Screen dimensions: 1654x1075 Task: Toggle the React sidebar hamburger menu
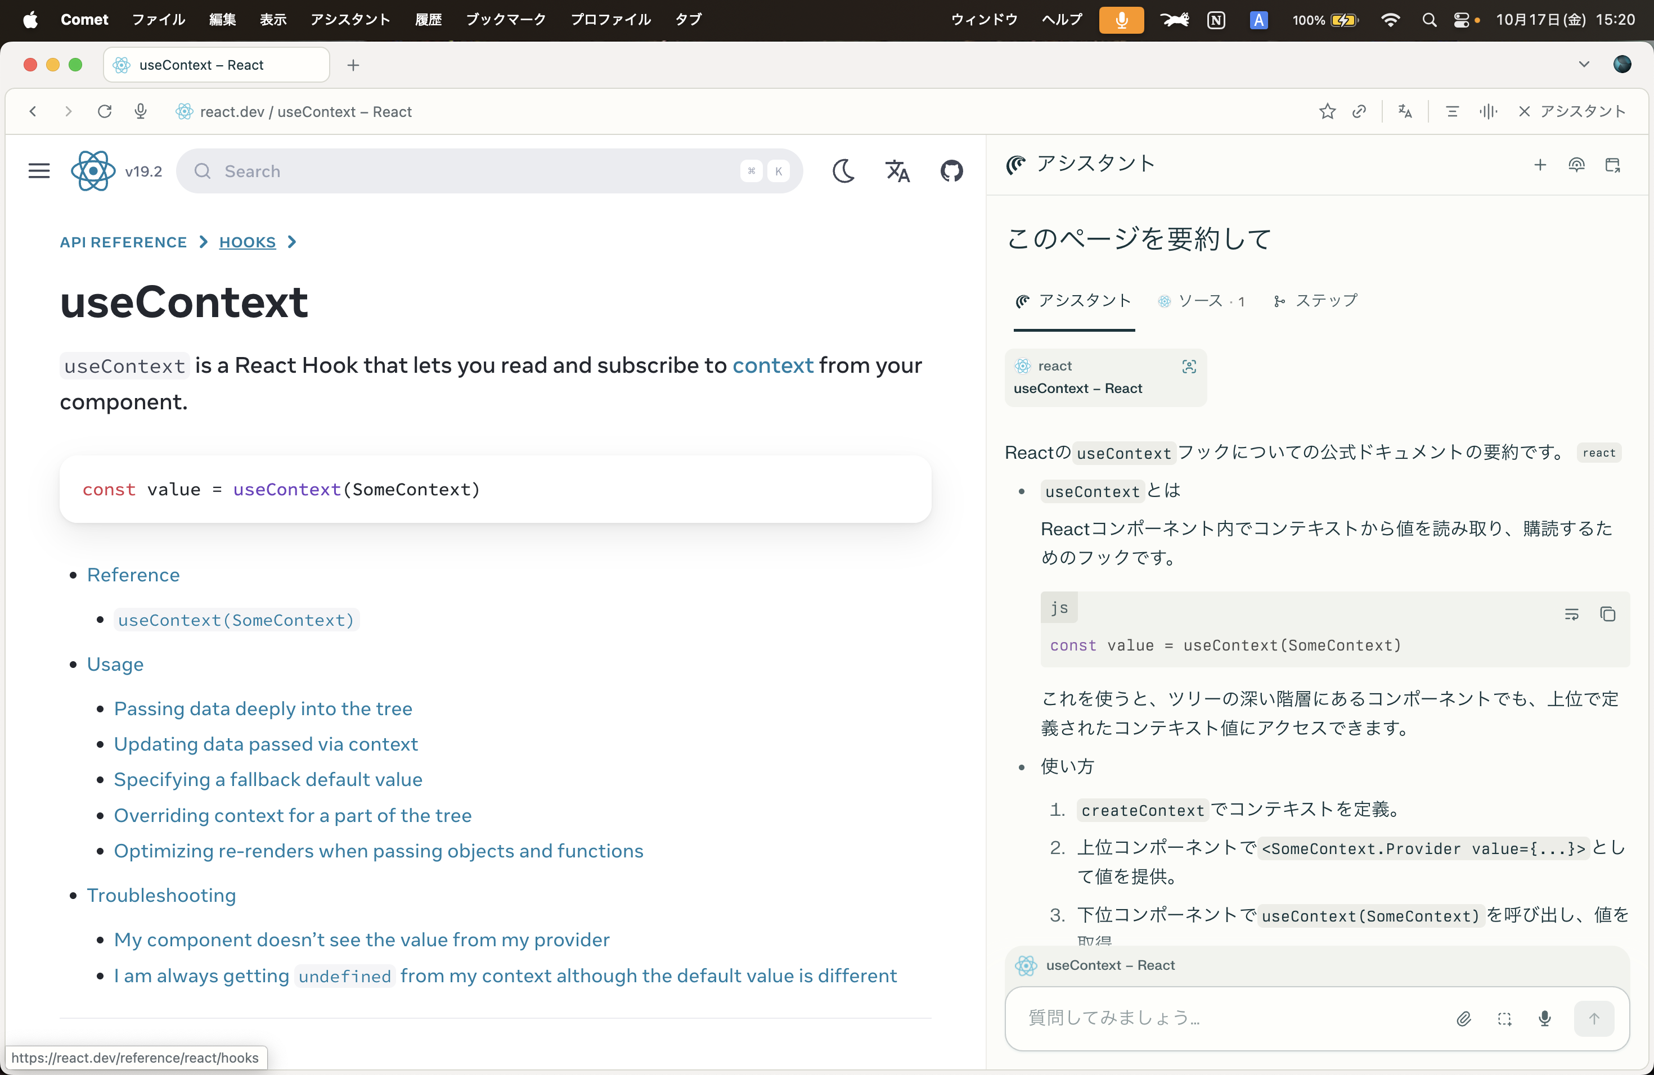[x=39, y=171]
